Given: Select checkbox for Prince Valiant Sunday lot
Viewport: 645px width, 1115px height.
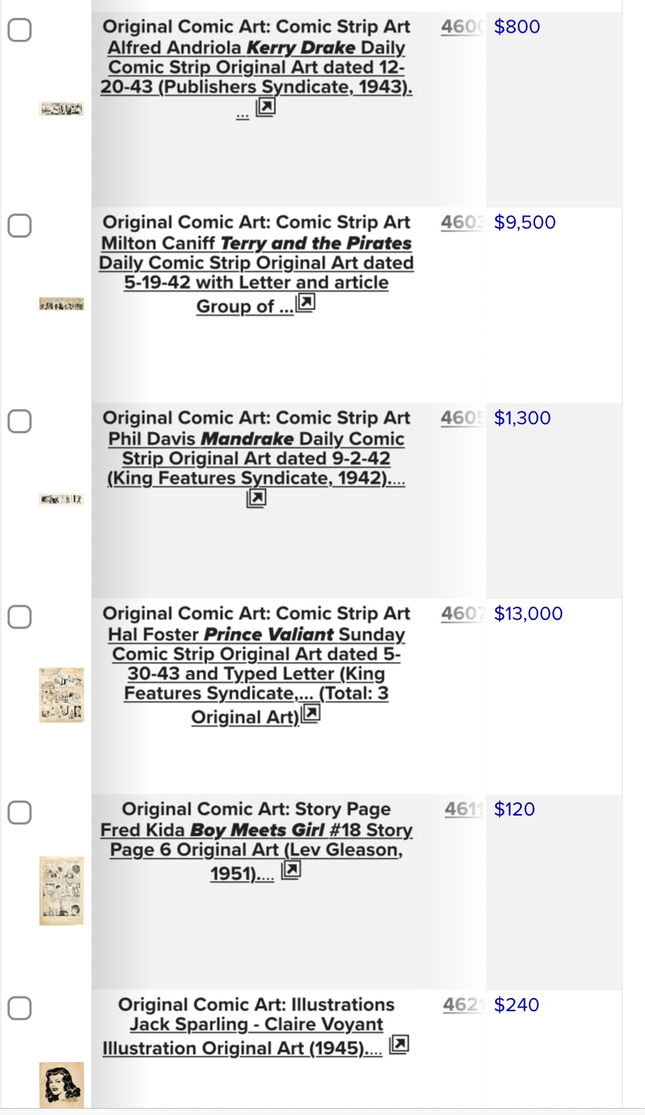Looking at the screenshot, I should (x=19, y=618).
